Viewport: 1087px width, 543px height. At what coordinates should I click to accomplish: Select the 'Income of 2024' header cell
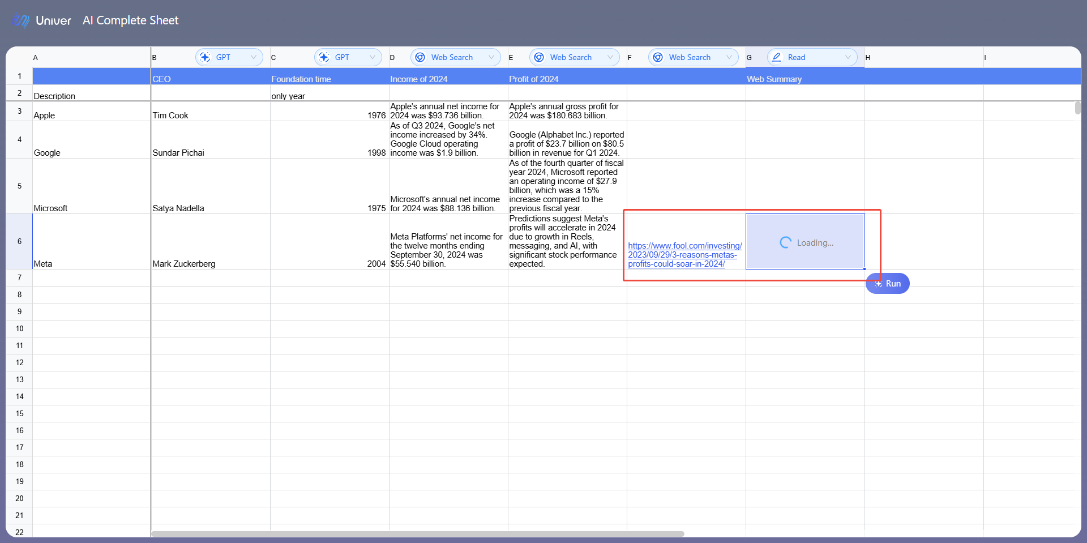point(448,76)
